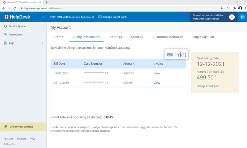Expand the Logs sidebar item
Image resolution: width=247 pixels, height=148 pixels.
click(x=42, y=43)
